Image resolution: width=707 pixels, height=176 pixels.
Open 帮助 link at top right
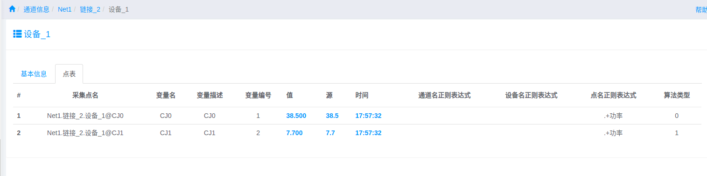[x=701, y=10]
